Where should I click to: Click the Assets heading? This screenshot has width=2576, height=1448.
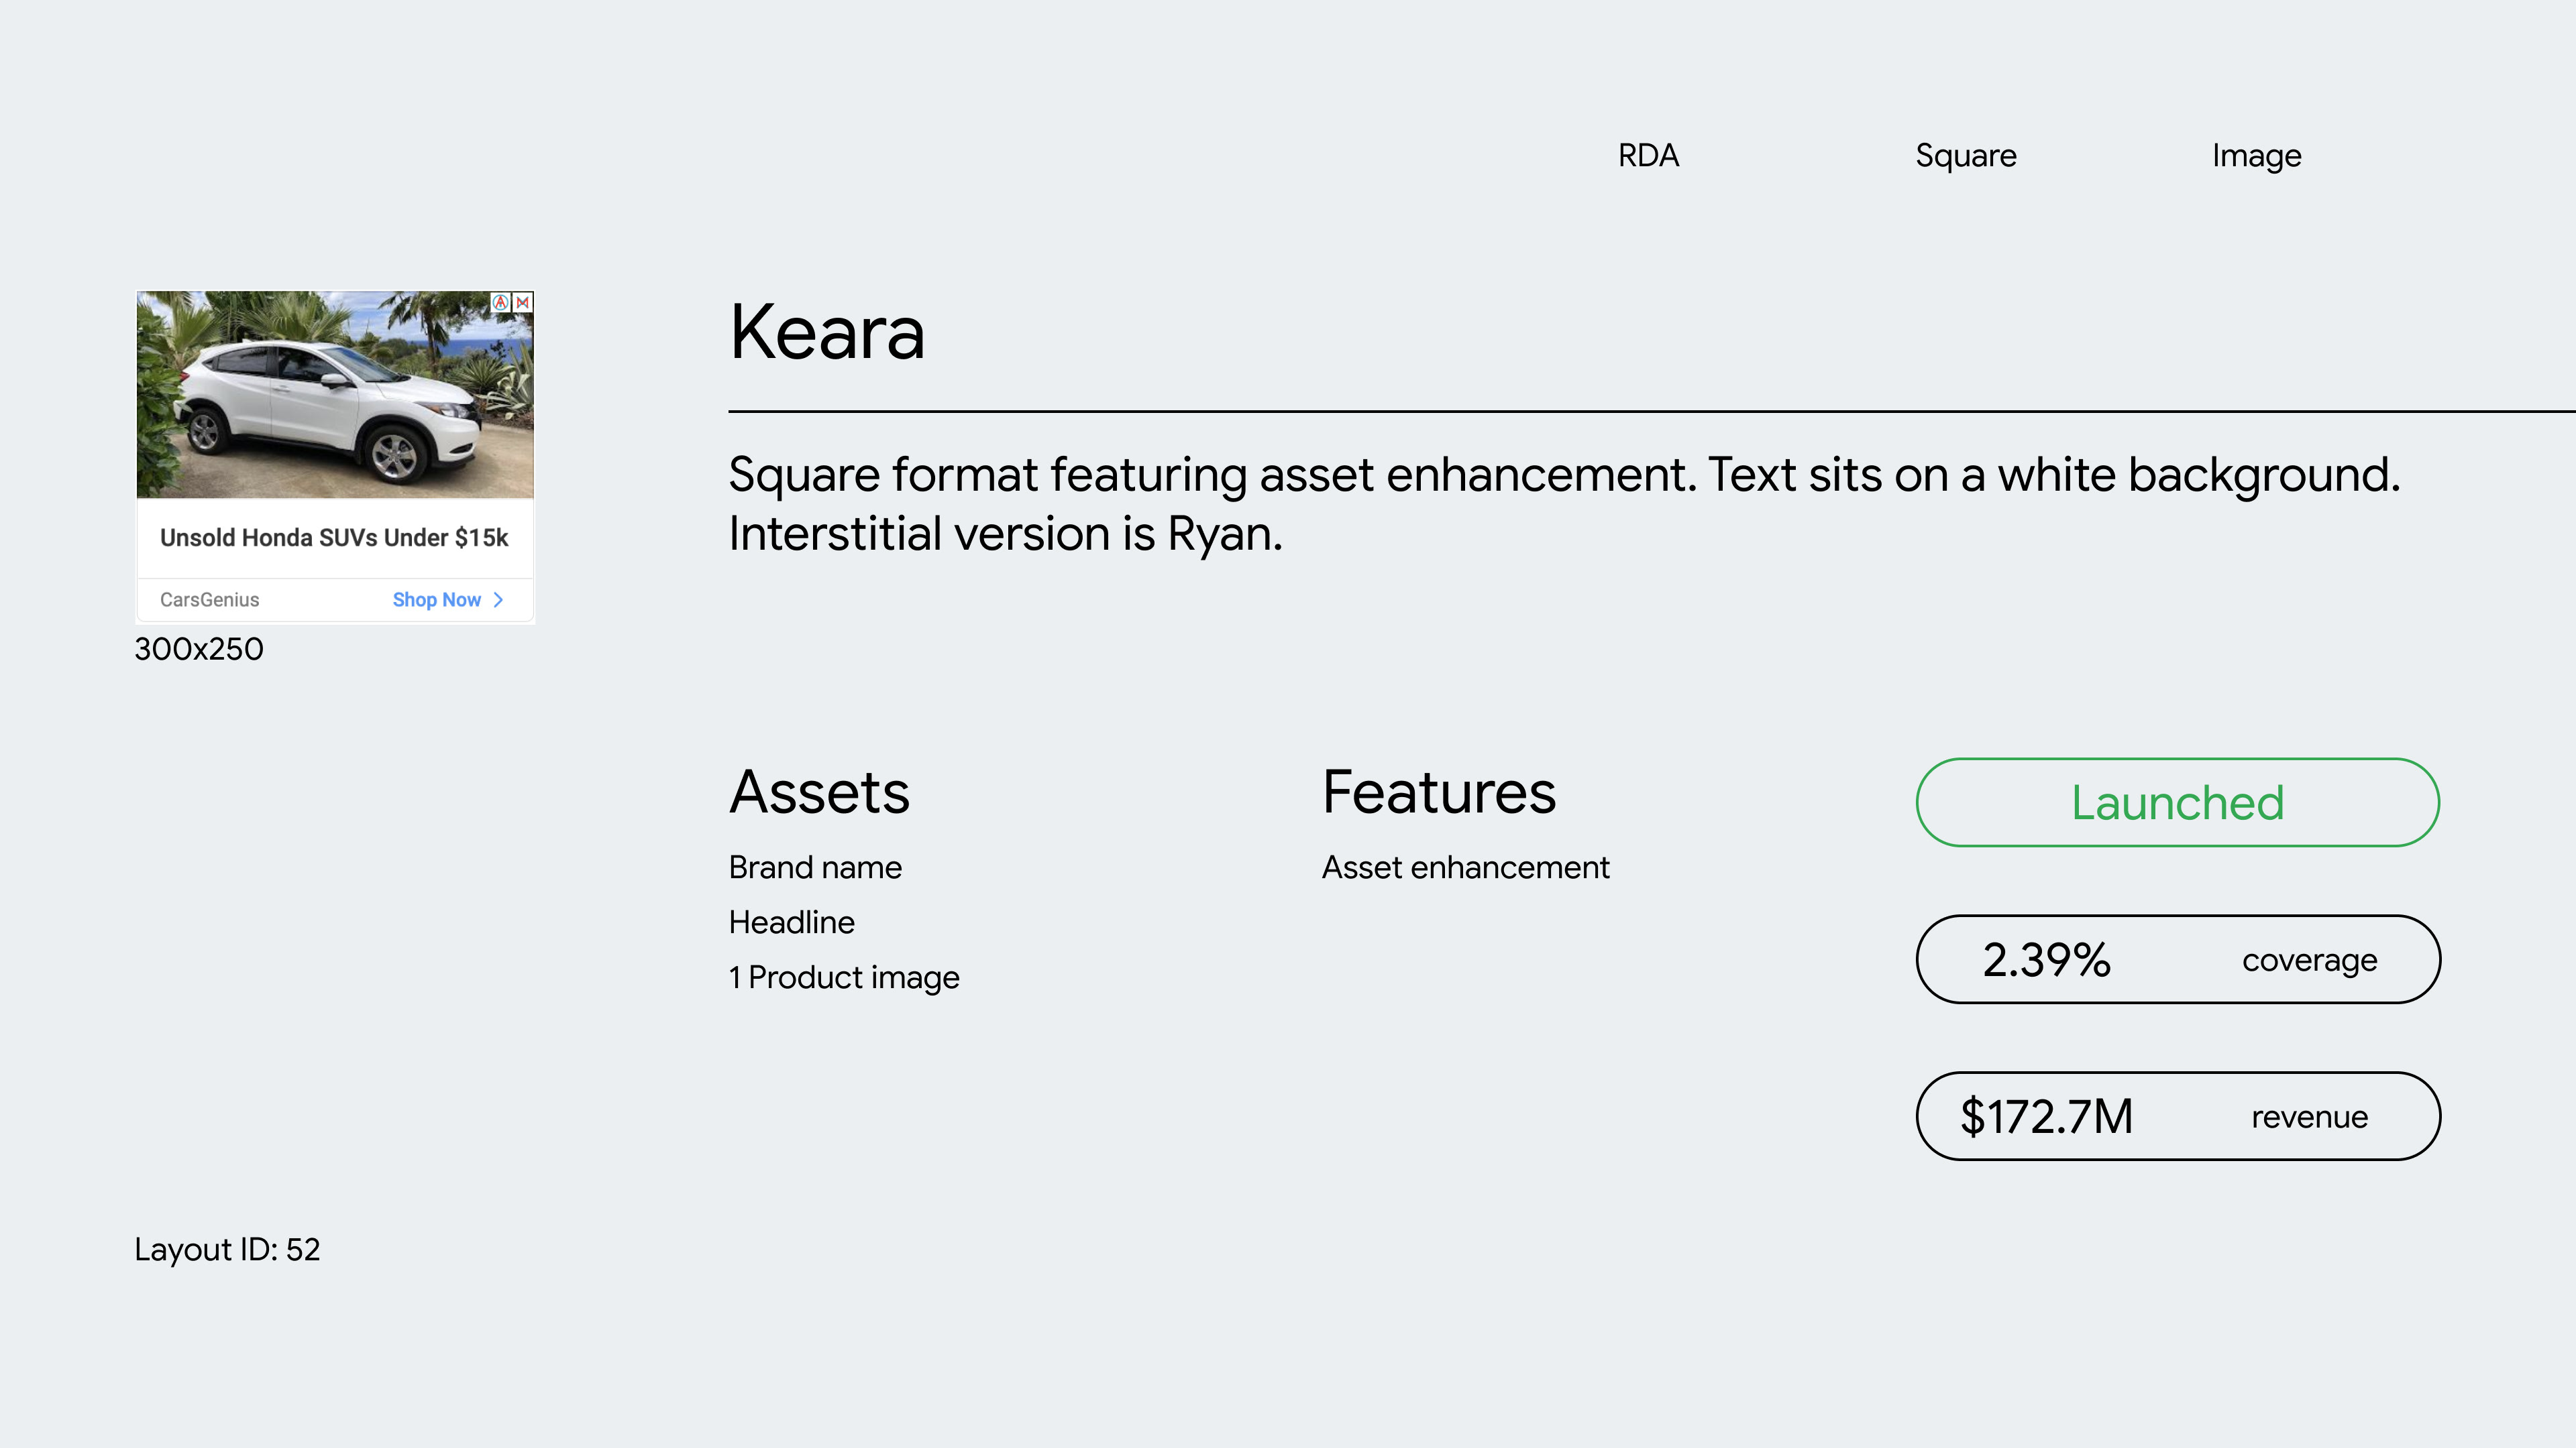coord(819,792)
